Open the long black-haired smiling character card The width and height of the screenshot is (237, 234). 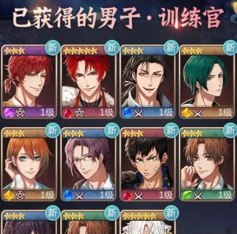[148, 82]
